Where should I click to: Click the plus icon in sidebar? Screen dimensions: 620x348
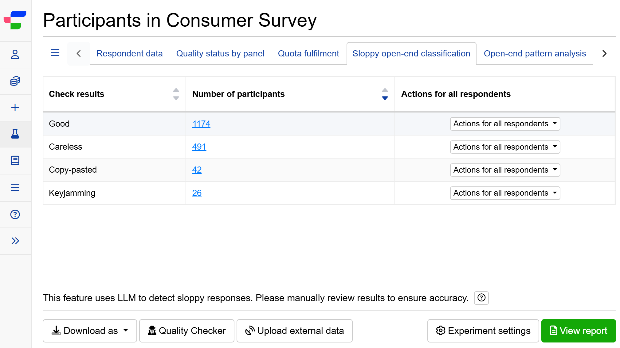[x=15, y=108]
